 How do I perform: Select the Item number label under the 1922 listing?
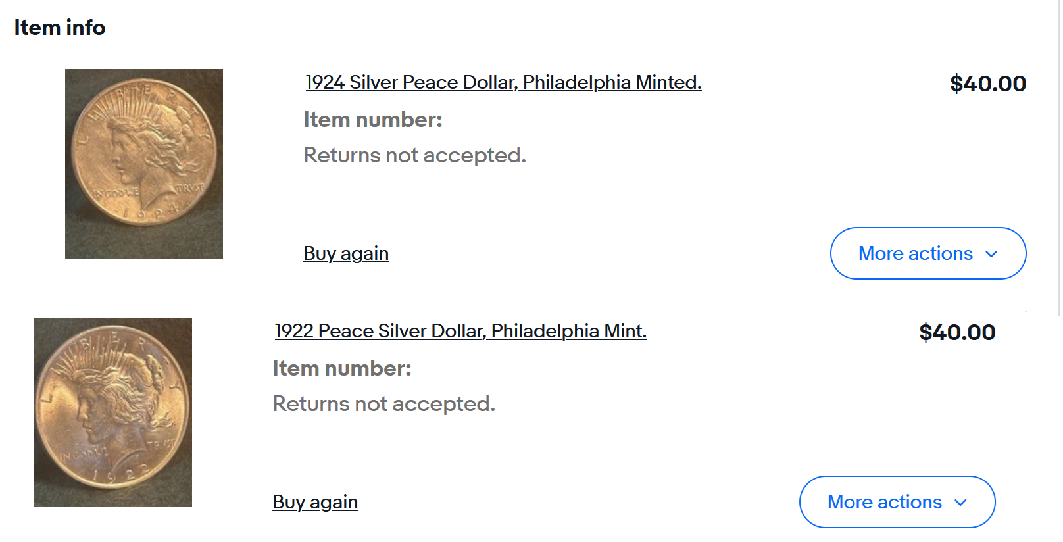tap(342, 368)
